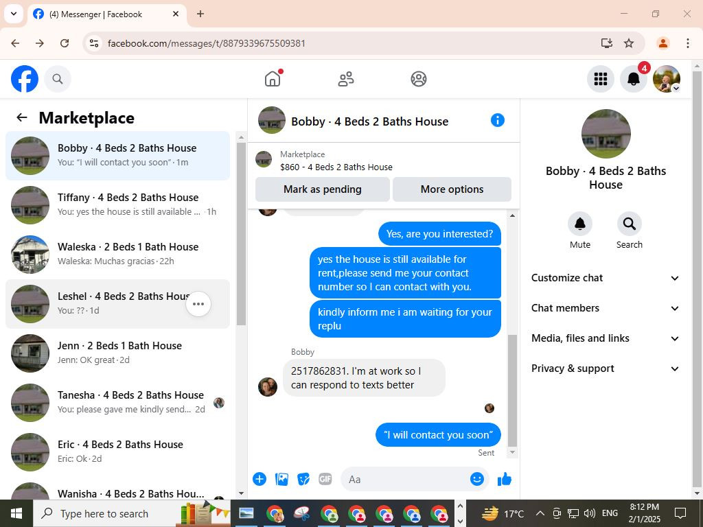The width and height of the screenshot is (703, 527).
Task: Open more actions plus icon in composer
Action: tap(259, 479)
